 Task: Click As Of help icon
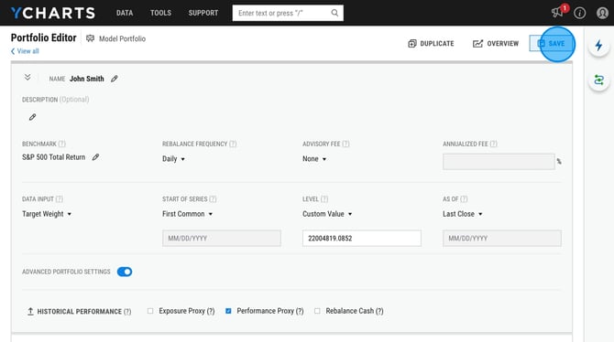[464, 199]
